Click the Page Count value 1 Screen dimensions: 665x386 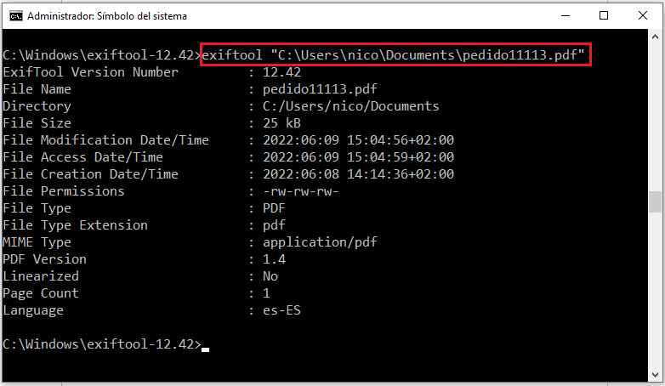pos(266,293)
